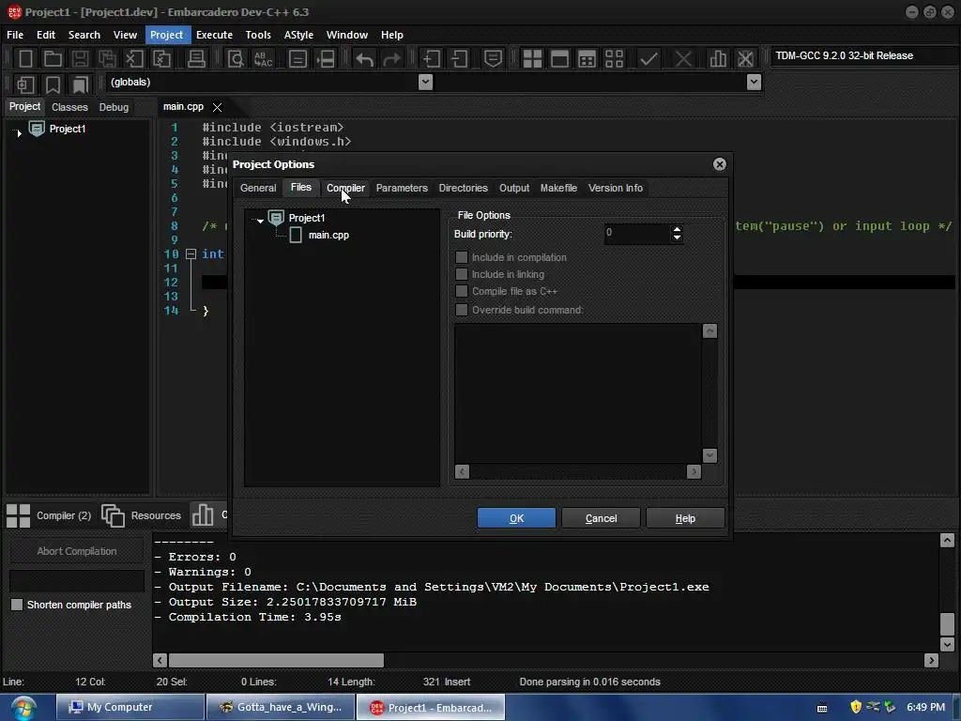
Task: Check Override build command option
Action: (x=462, y=310)
